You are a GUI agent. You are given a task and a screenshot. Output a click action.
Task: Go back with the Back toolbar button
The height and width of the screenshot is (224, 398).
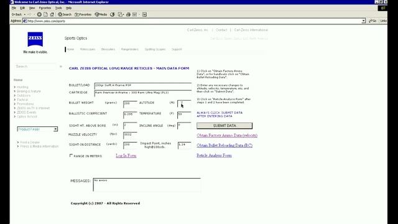pos(17,14)
